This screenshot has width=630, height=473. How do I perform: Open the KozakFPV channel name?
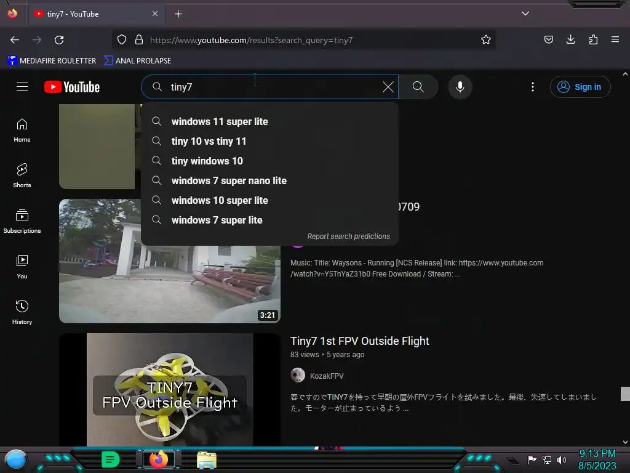point(327,376)
